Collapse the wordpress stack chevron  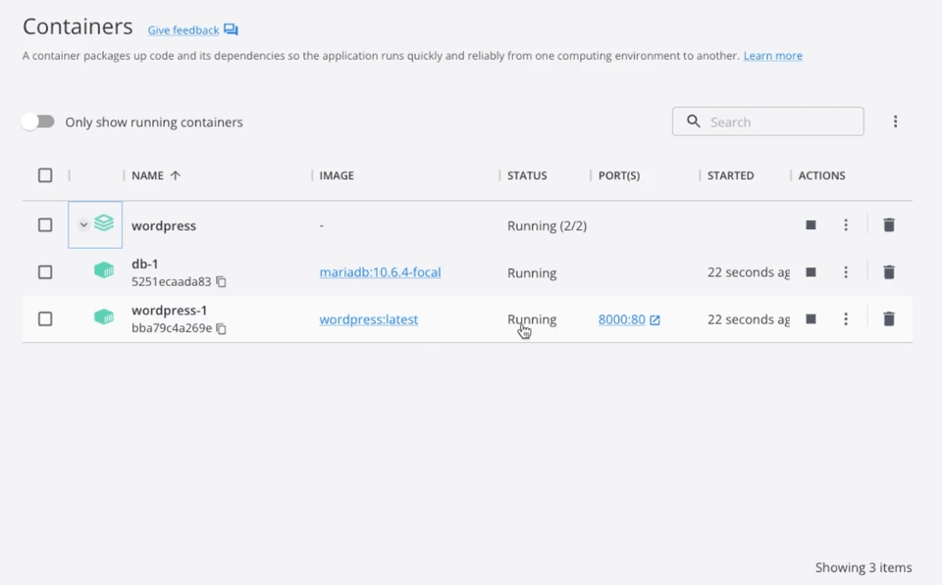pyautogui.click(x=83, y=225)
